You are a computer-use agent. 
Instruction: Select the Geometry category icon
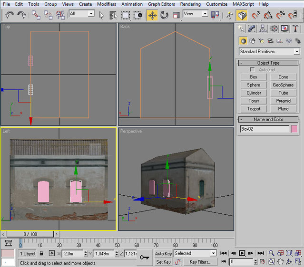pos(243,41)
